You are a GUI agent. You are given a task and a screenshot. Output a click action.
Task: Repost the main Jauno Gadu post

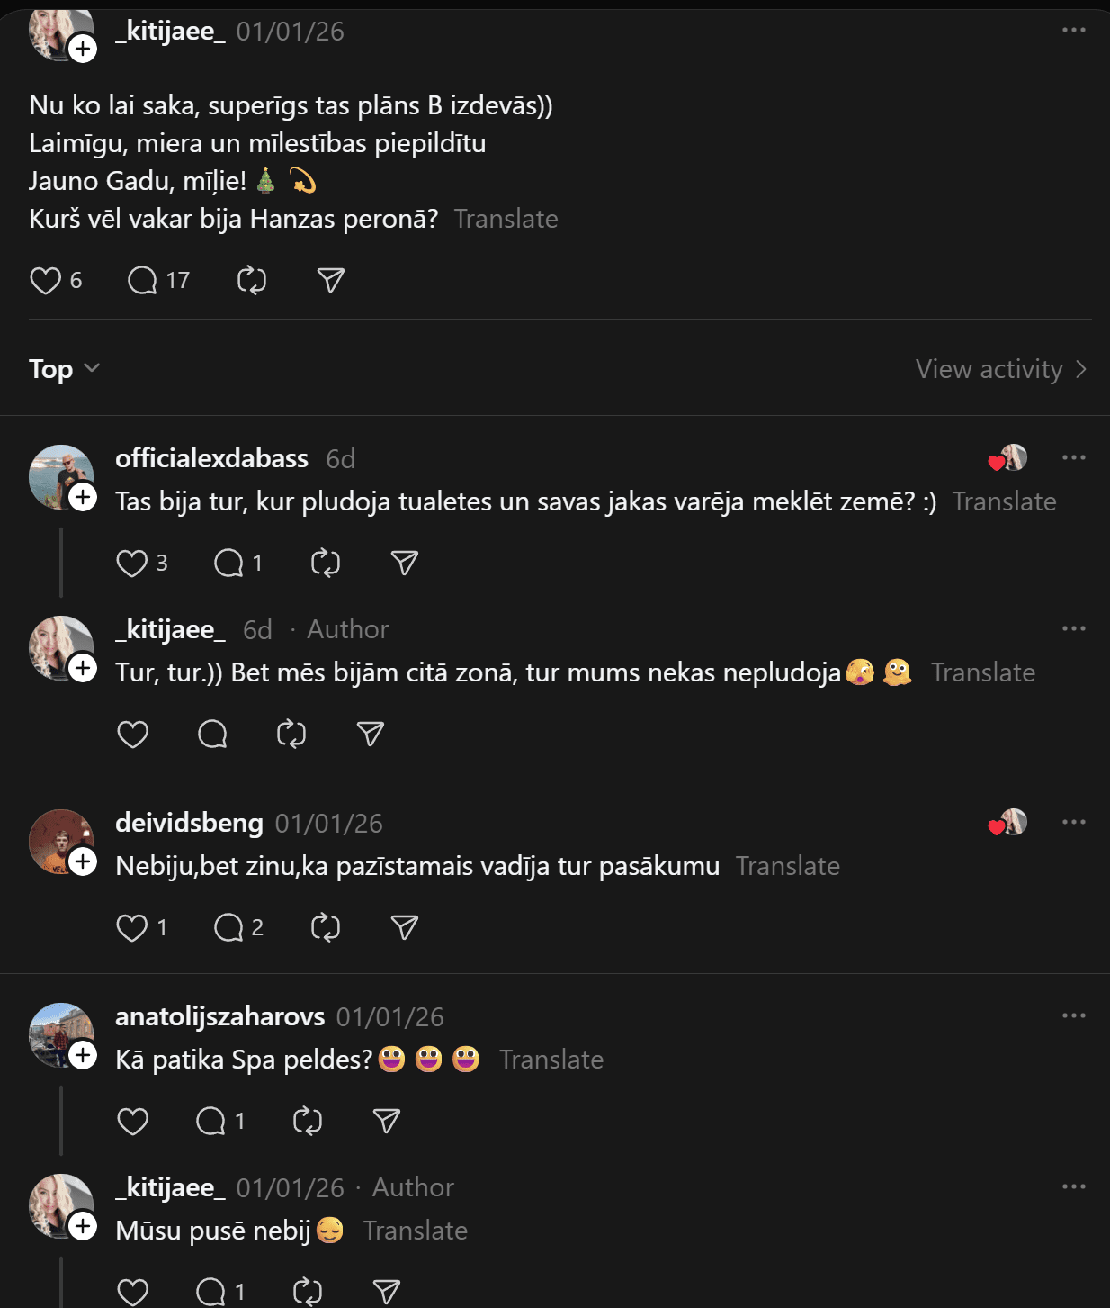252,281
